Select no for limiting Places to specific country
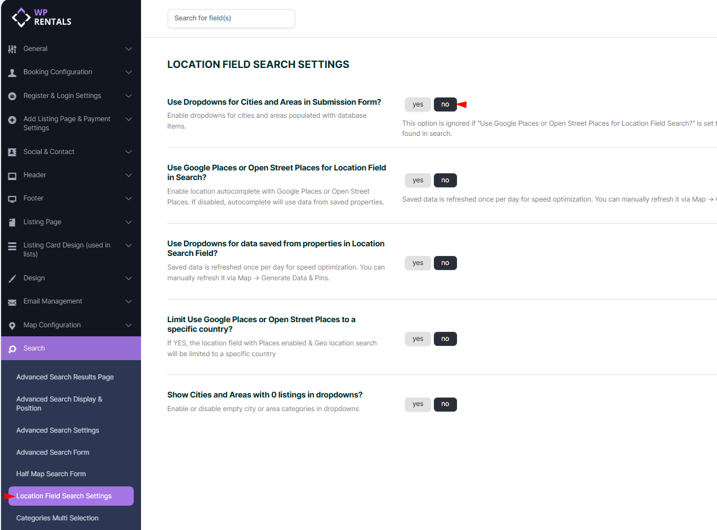717x530 pixels. coord(445,339)
